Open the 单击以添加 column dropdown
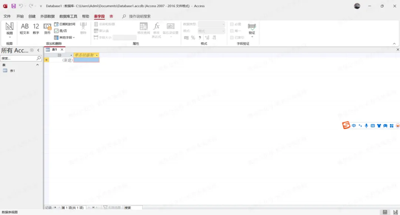The image size is (400, 215). 97,55
